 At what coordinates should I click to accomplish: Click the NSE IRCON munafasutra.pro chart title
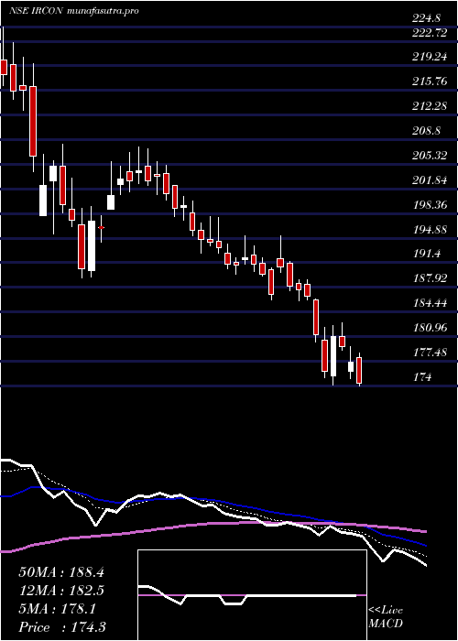(x=73, y=11)
